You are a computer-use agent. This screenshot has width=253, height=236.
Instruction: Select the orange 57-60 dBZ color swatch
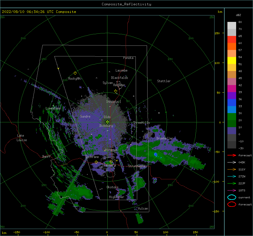coord(232,47)
